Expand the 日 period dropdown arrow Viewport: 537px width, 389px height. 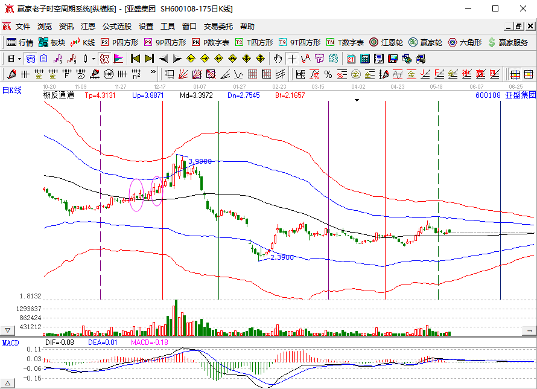pyautogui.click(x=19, y=59)
